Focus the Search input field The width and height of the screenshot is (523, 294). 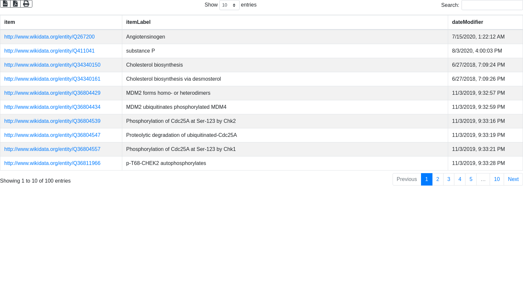492,5
